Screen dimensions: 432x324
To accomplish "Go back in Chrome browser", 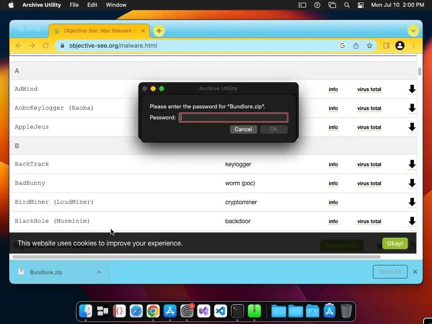I will [19, 46].
